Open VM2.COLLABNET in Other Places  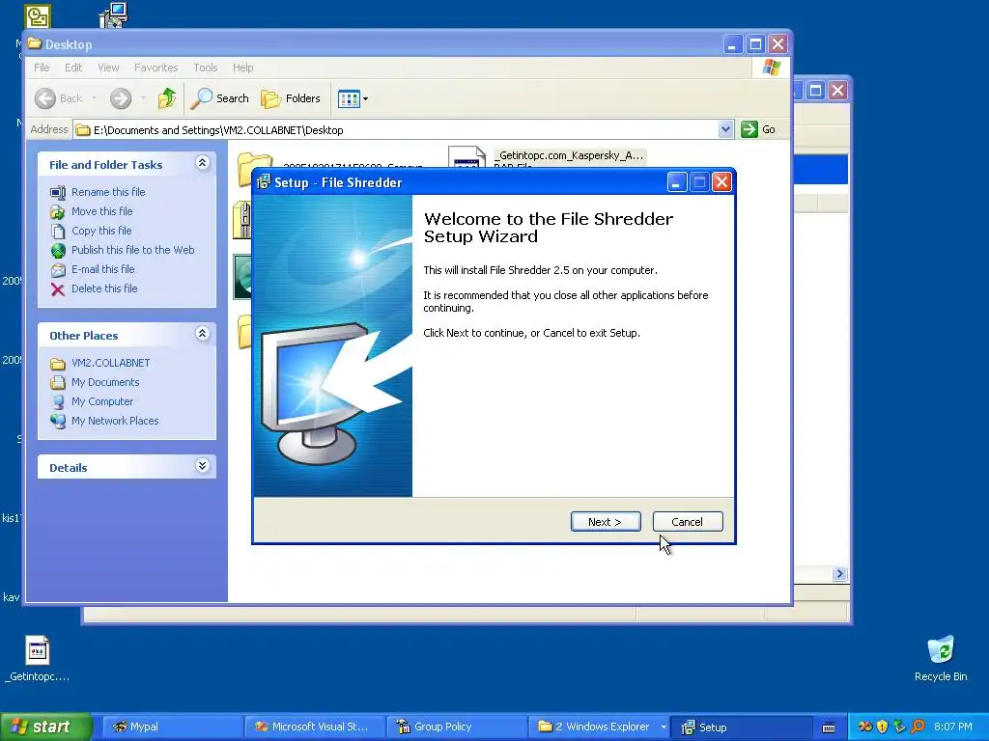click(110, 363)
